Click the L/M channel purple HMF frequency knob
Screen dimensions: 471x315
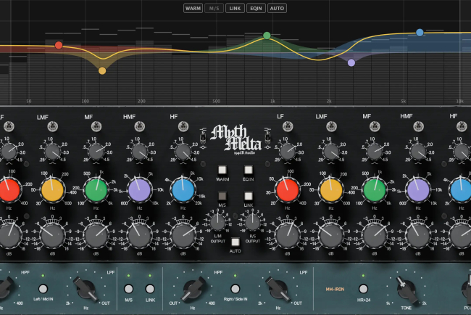(x=140, y=190)
